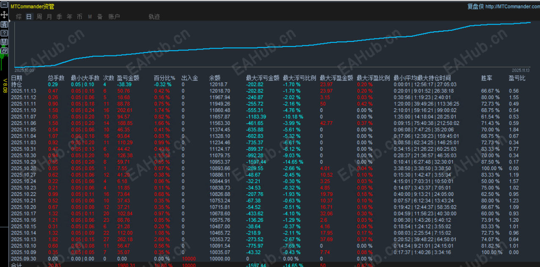540x267 pixels.
Task: Select the 币 currency tab
Action: [79, 17]
